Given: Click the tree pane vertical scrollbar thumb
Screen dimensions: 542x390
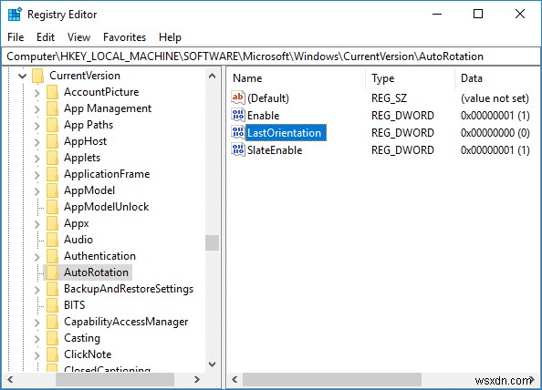Looking at the screenshot, I should click(x=213, y=242).
